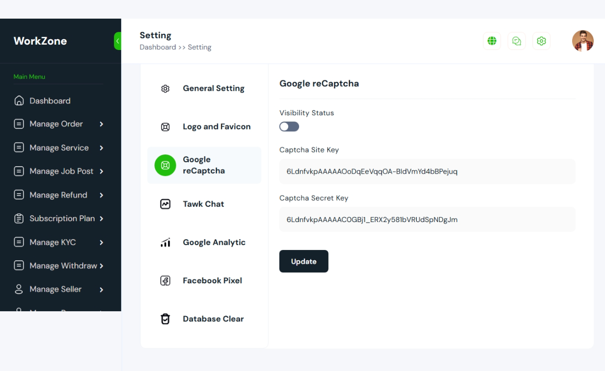Open the chat messages icon in header
The width and height of the screenshot is (605, 371).
516,41
